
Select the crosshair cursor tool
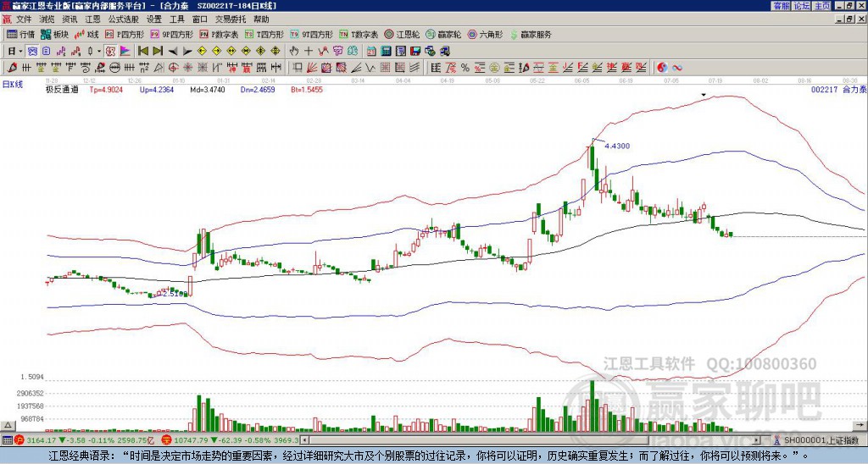pos(309,52)
